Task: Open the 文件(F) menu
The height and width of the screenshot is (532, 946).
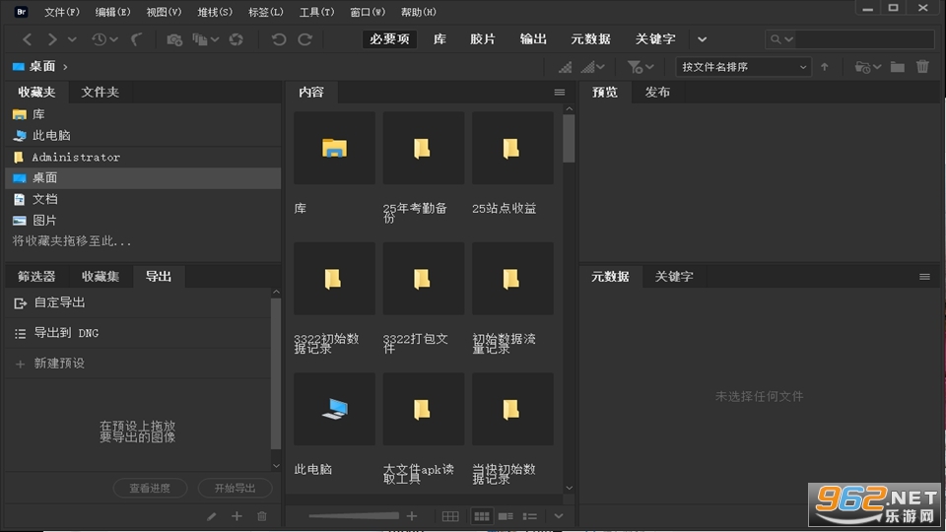Action: tap(61, 12)
